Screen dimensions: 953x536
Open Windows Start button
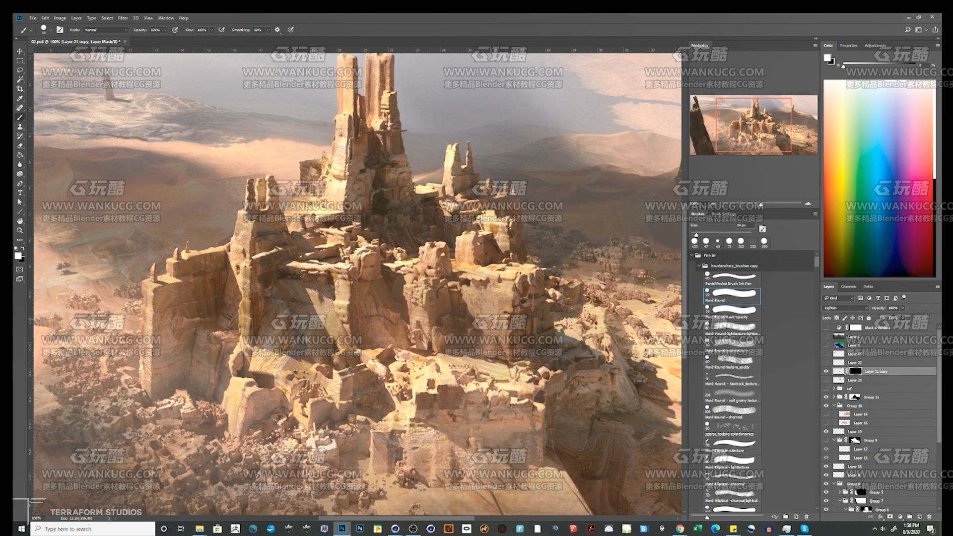21,529
